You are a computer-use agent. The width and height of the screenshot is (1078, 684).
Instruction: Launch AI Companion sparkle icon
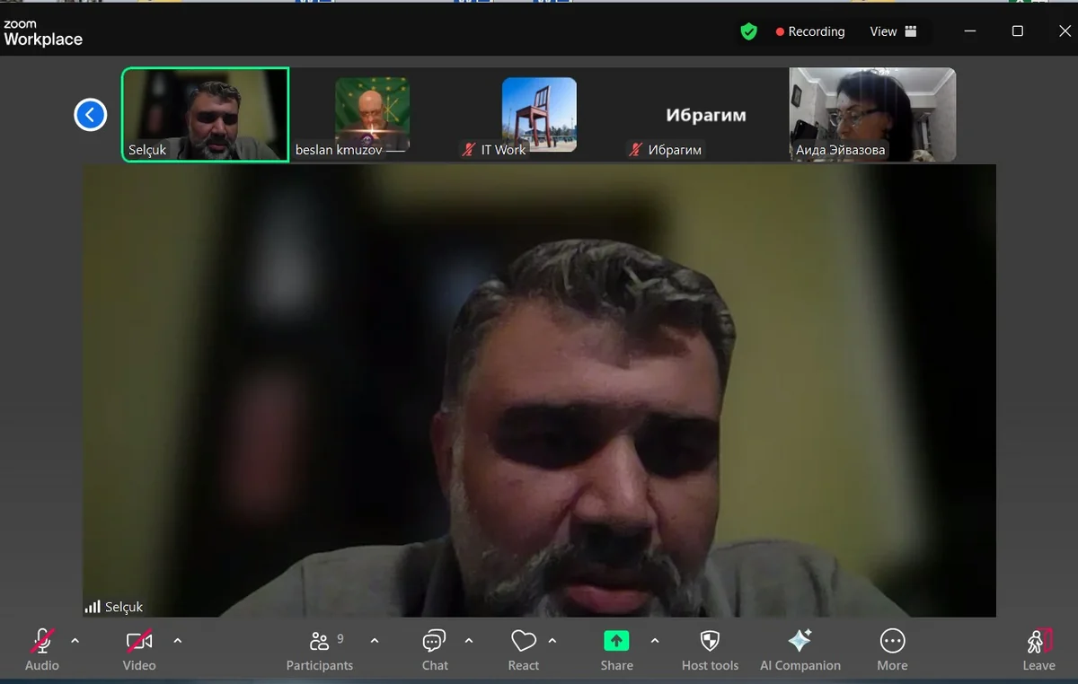pyautogui.click(x=800, y=641)
